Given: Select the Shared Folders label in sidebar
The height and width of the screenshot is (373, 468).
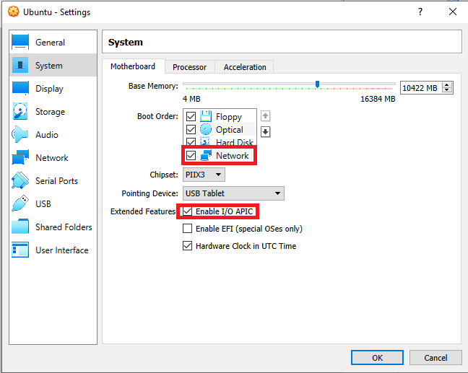Looking at the screenshot, I should (x=64, y=227).
